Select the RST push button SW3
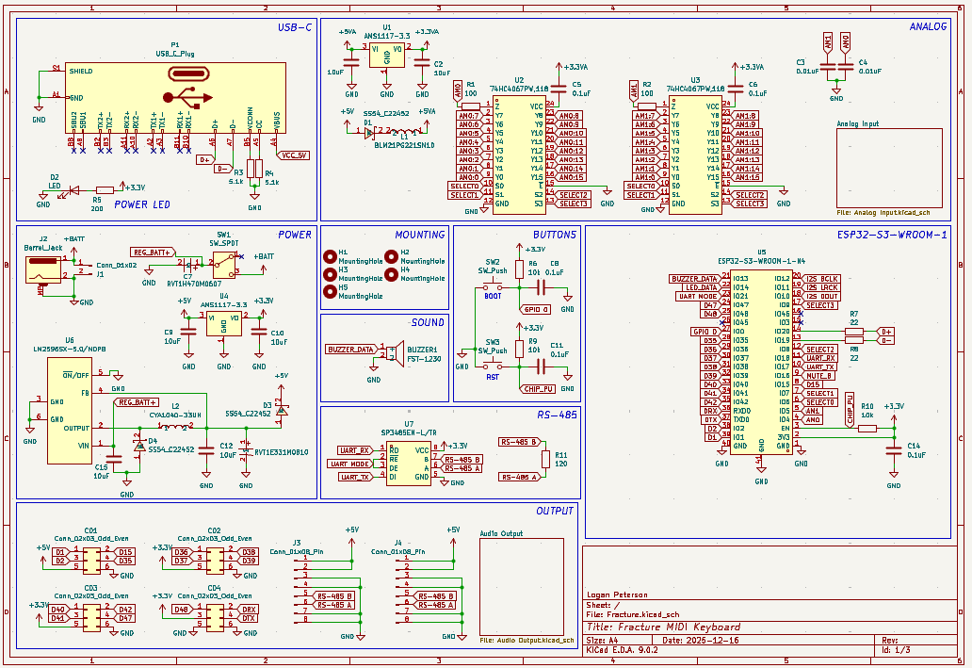The width and height of the screenshot is (972, 668). tap(493, 362)
